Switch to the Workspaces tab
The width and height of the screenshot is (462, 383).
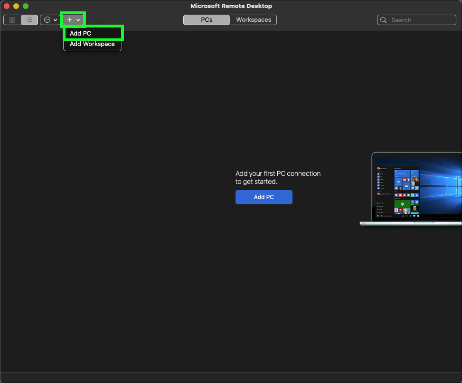pos(254,20)
